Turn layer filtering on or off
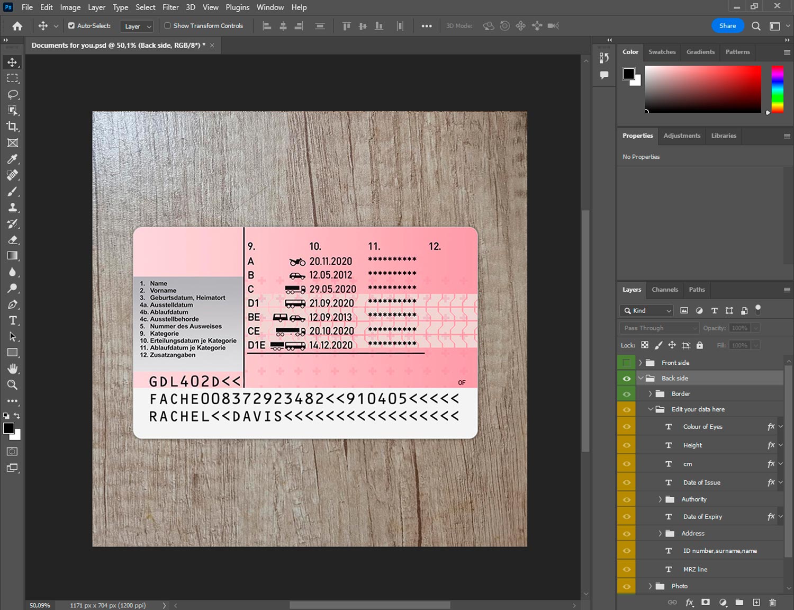 click(758, 309)
